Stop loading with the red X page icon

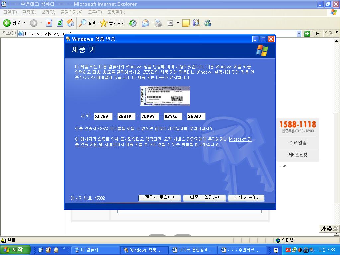click(x=49, y=23)
